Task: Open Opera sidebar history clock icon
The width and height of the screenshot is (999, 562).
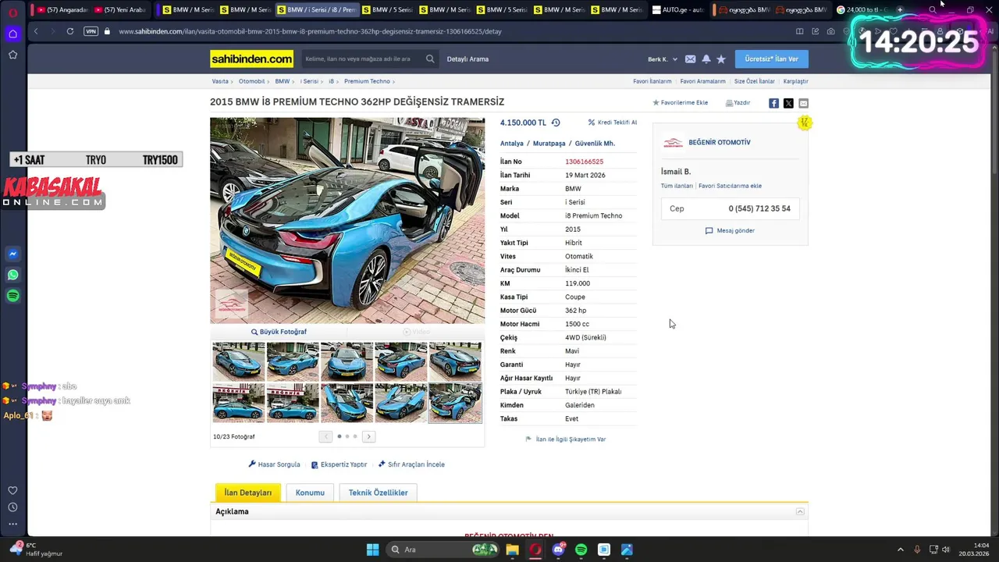Action: pos(12,507)
